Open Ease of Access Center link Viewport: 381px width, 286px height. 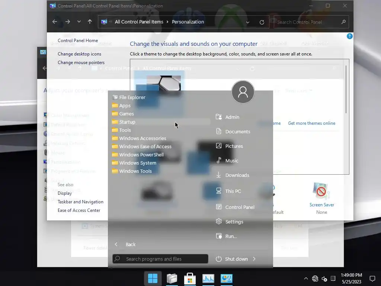click(x=79, y=210)
